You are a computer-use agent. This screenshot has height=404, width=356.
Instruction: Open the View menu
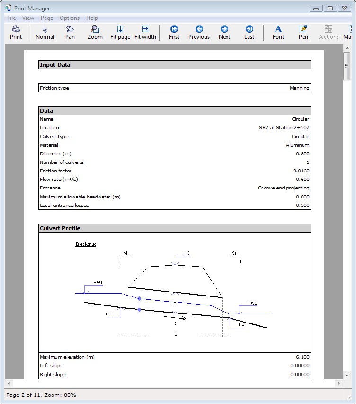28,18
